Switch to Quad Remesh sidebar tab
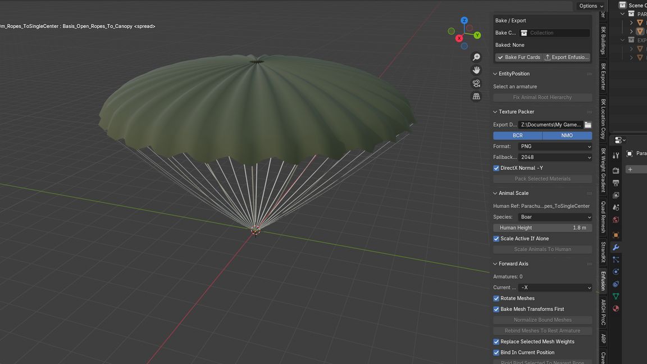Image resolution: width=647 pixels, height=364 pixels. pyautogui.click(x=603, y=217)
